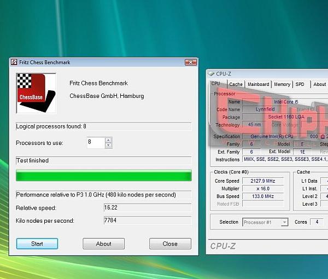Click the Technology value 45 nm
This screenshot has width=328, height=279.
(254, 125)
